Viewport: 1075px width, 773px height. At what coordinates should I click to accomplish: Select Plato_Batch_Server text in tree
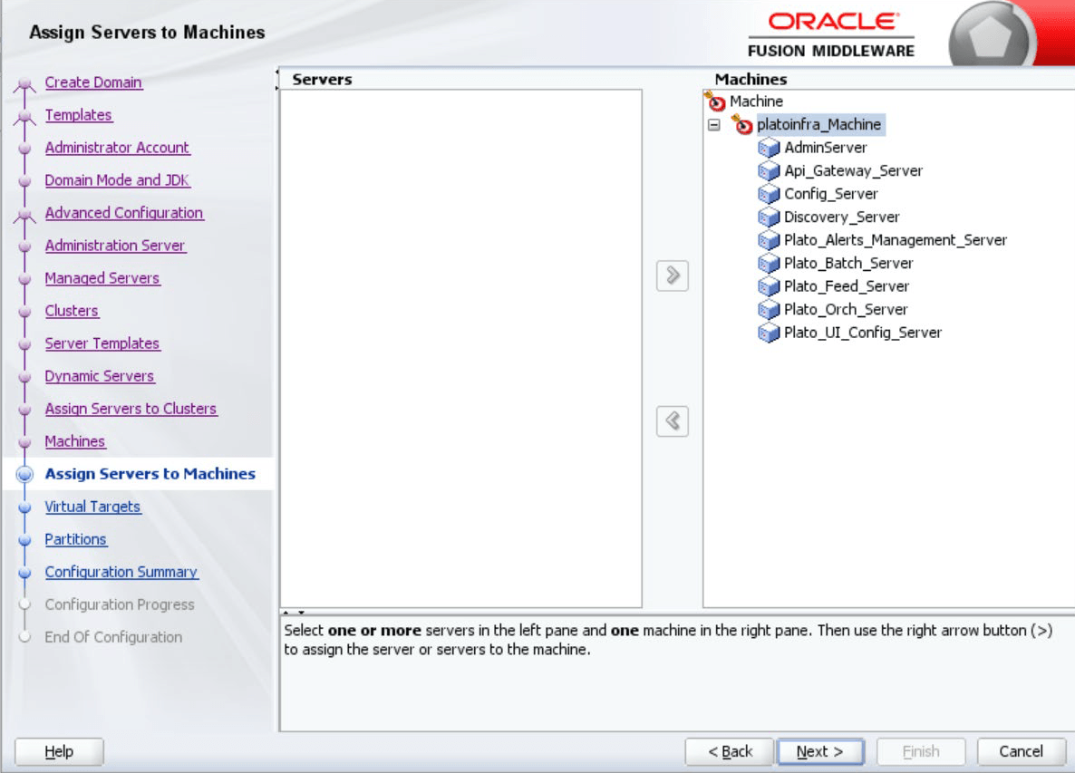point(848,263)
